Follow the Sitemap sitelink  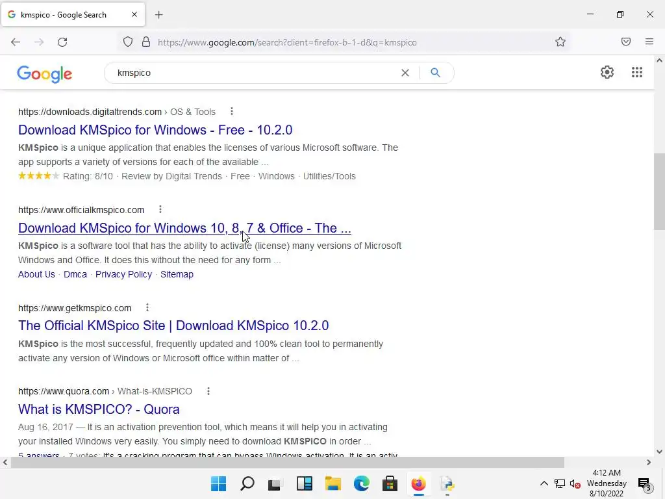(177, 274)
